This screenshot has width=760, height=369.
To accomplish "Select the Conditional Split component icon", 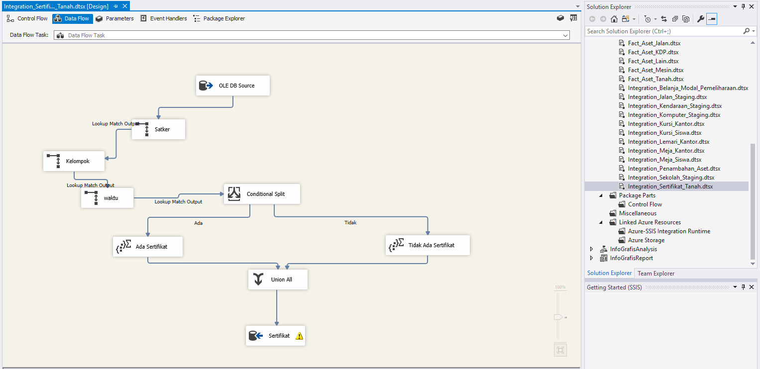I will pyautogui.click(x=234, y=194).
